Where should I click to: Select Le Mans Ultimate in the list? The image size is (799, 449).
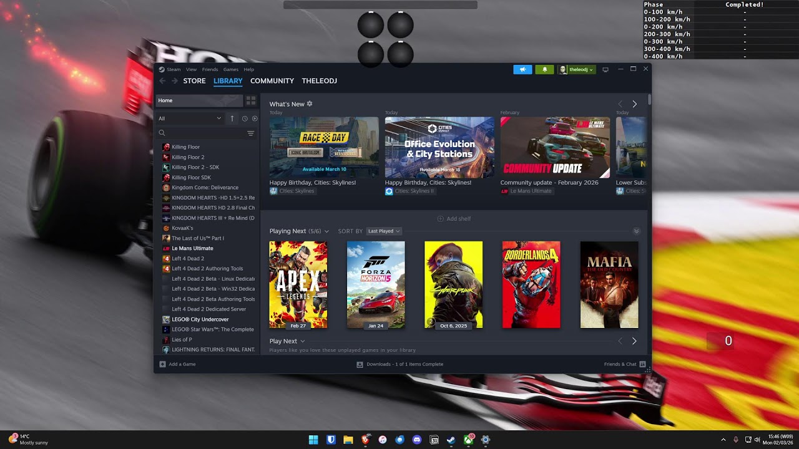click(x=192, y=248)
